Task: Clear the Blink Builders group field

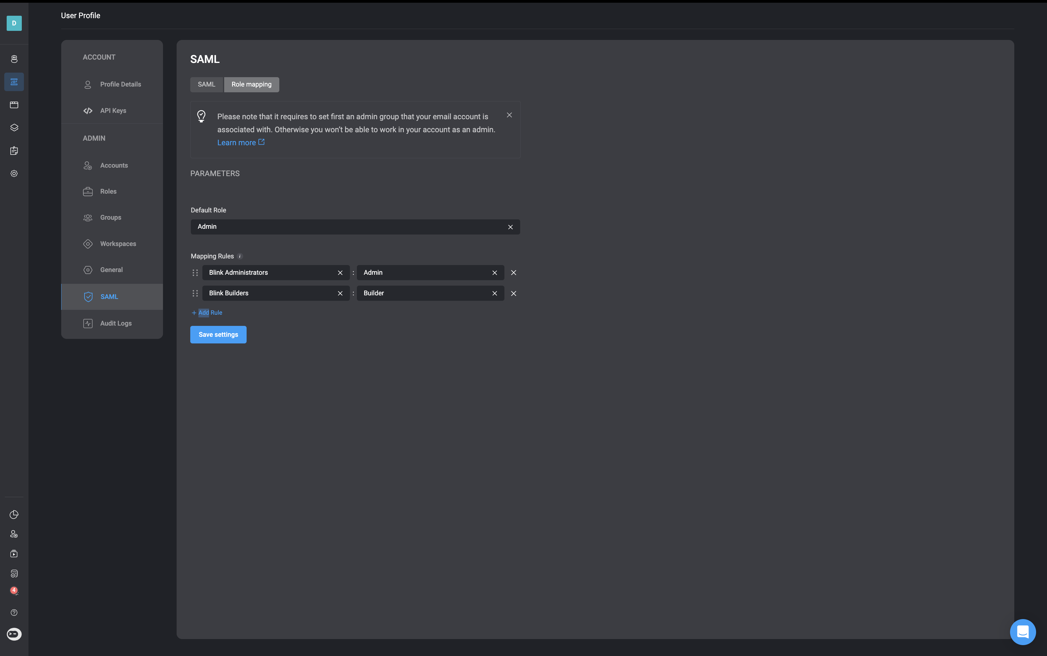Action: point(340,293)
